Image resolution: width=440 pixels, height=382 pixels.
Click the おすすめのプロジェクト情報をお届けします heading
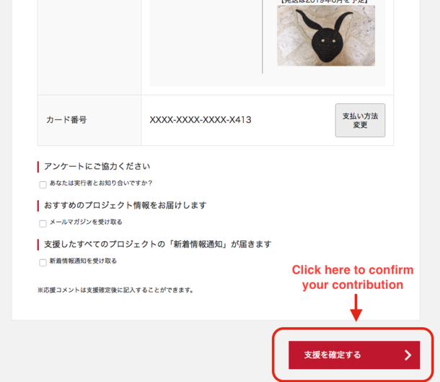[x=126, y=205]
